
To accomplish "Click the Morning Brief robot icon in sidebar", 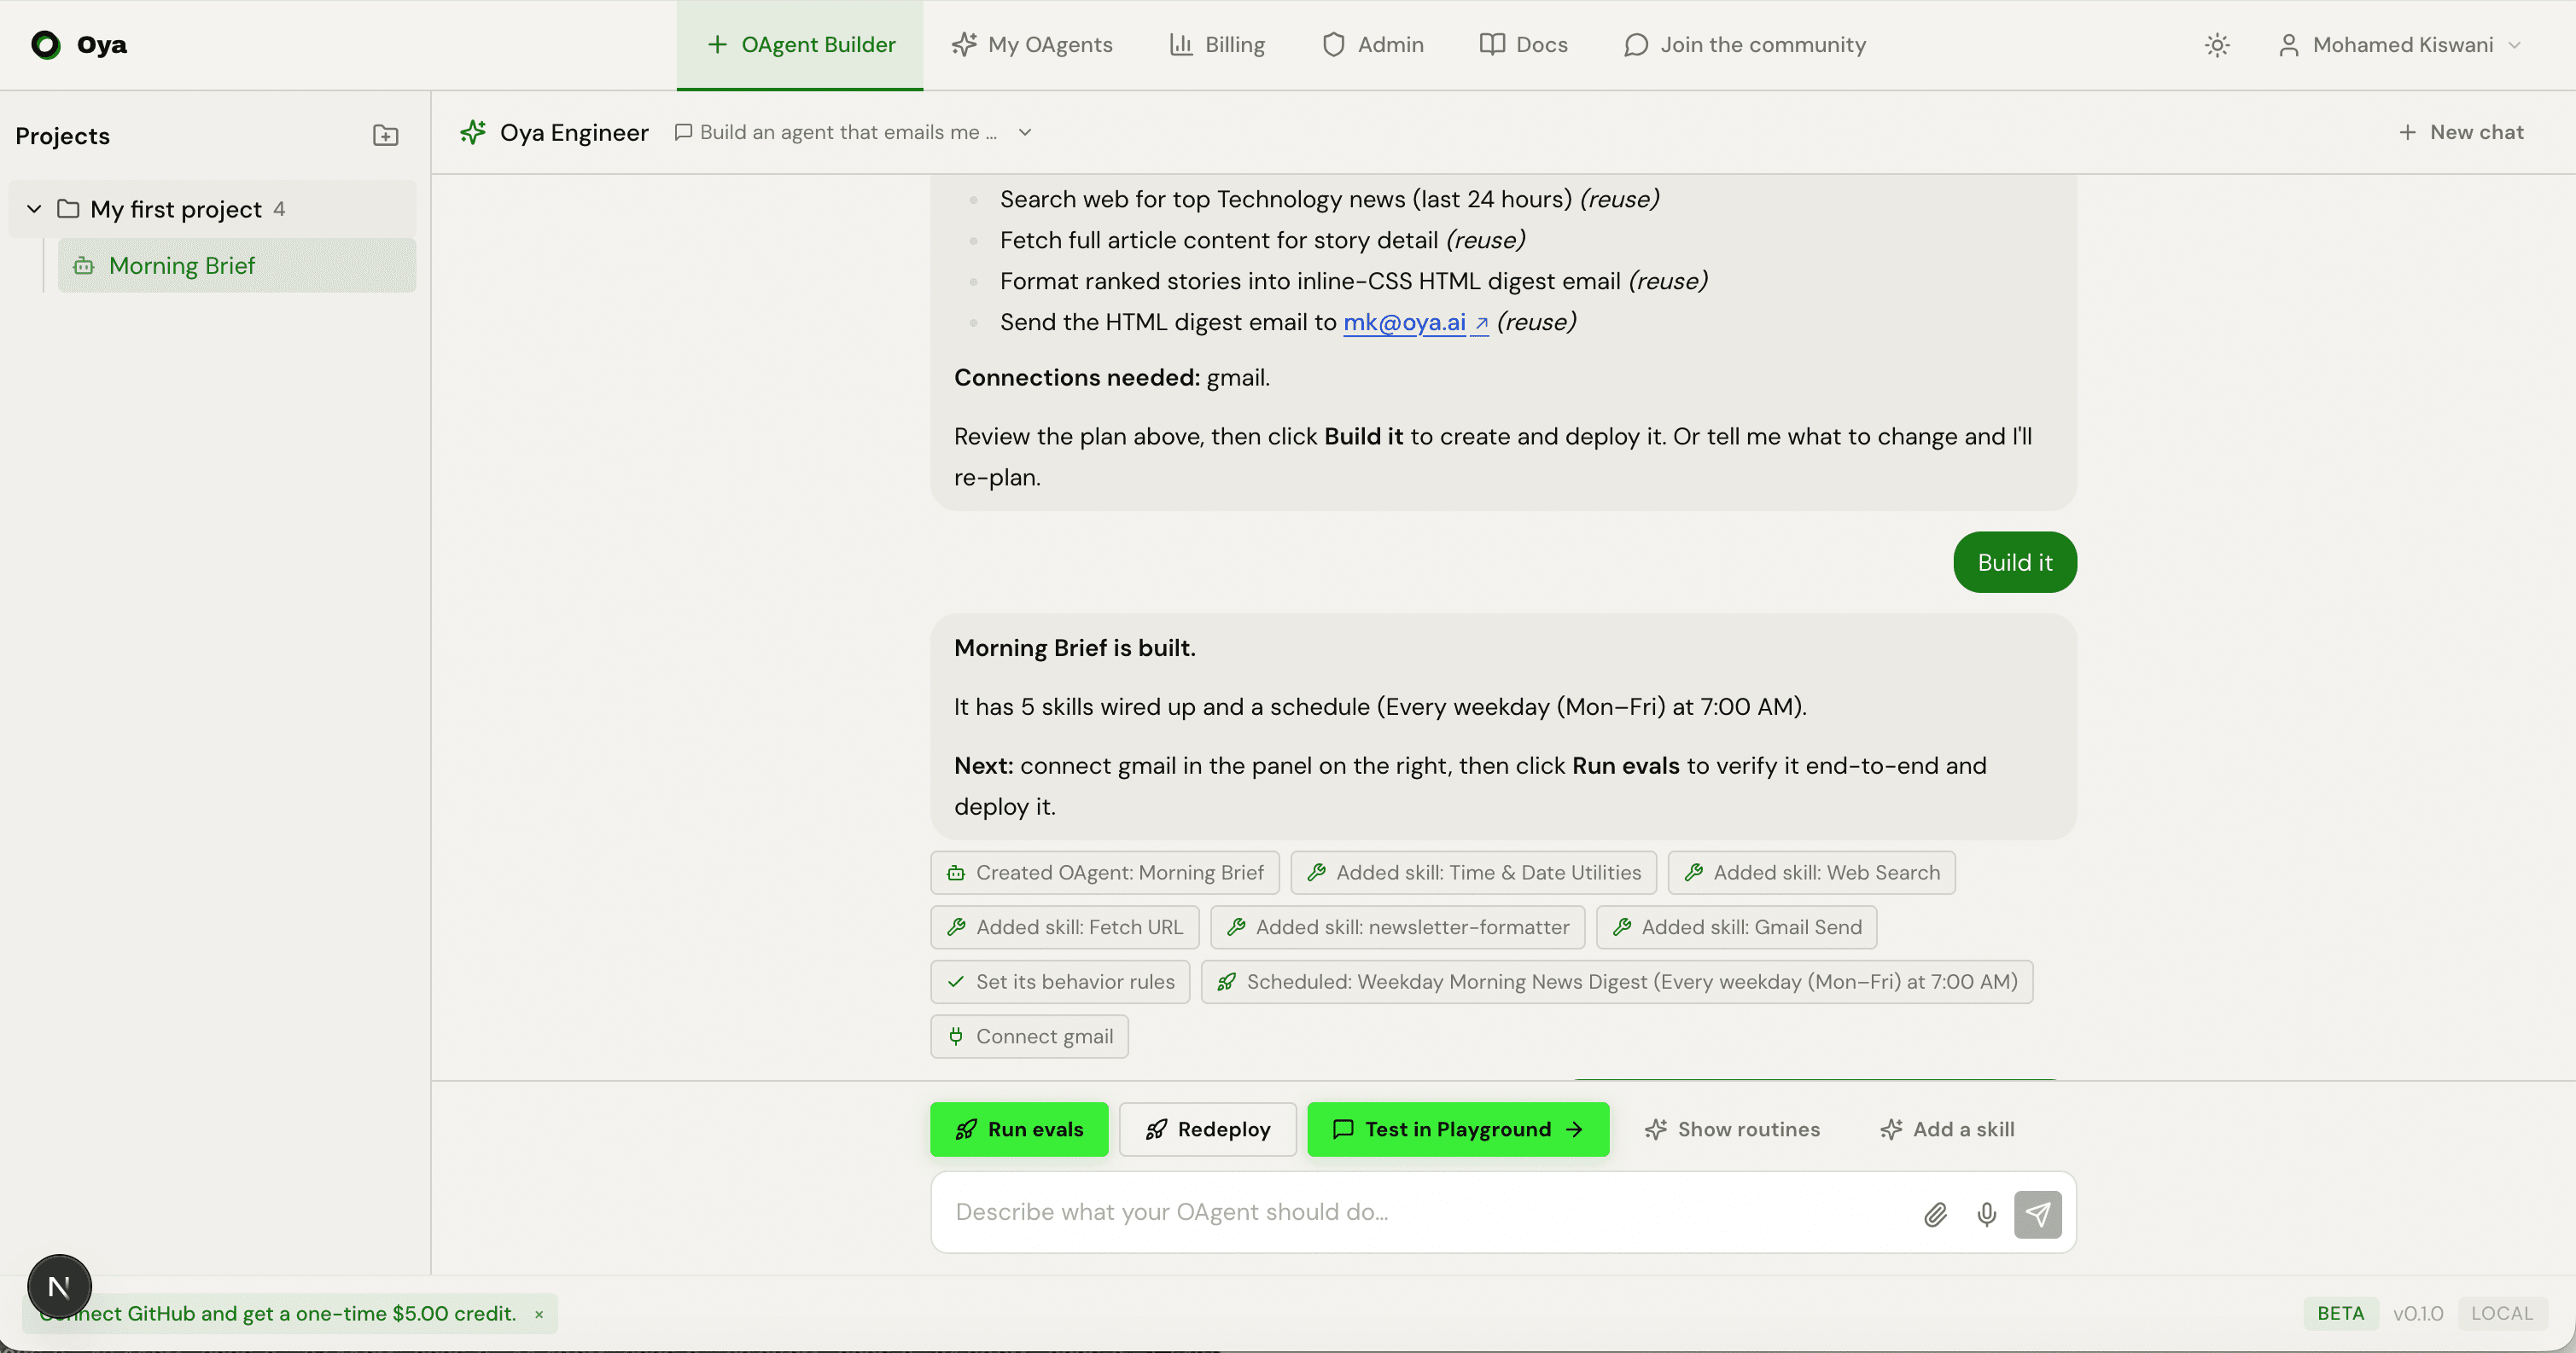I will tap(84, 266).
